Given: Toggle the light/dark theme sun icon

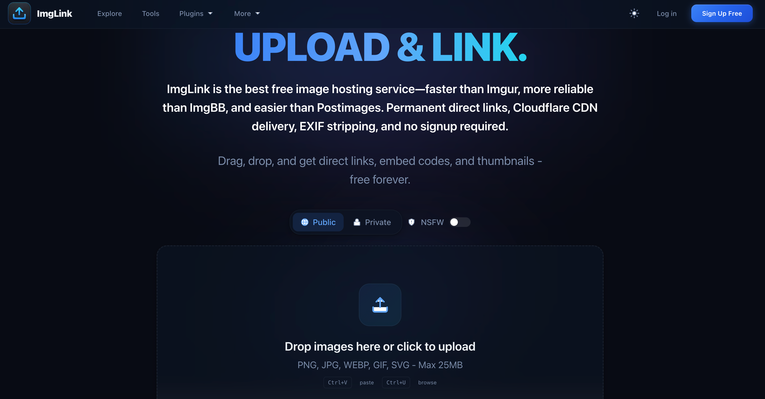Looking at the screenshot, I should (634, 13).
